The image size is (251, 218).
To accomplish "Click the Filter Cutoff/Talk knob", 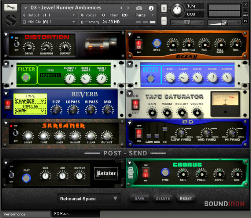I will (70, 78).
